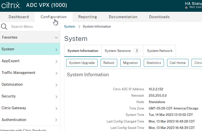Click the IP address 10.2.2.132

pyautogui.click(x=156, y=89)
